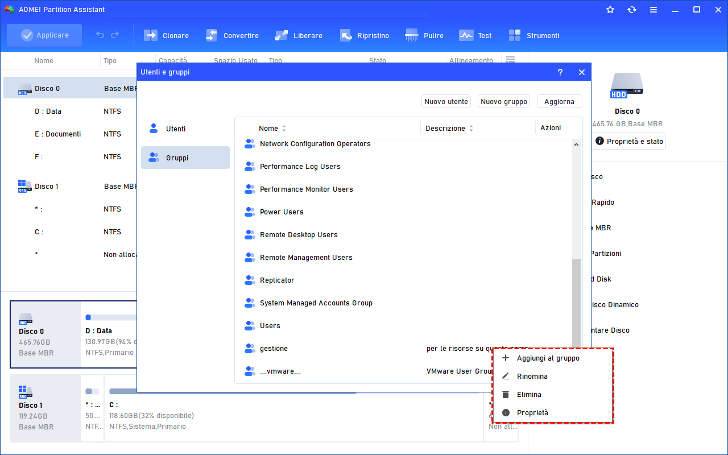The height and width of the screenshot is (455, 728).
Task: Click the Azioni column header
Action: (x=551, y=128)
